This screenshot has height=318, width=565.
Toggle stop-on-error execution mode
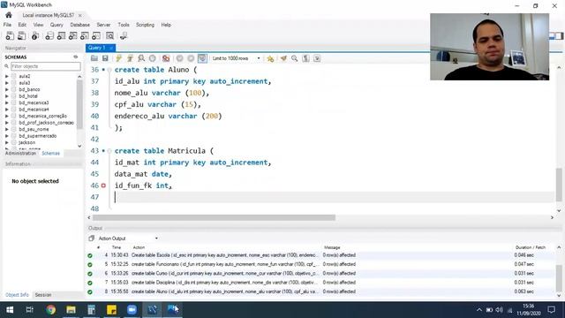click(x=166, y=58)
